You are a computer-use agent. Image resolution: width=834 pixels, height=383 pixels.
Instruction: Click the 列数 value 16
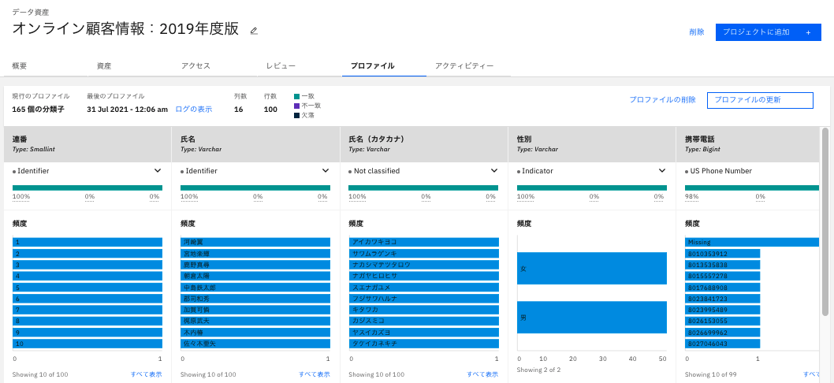238,109
